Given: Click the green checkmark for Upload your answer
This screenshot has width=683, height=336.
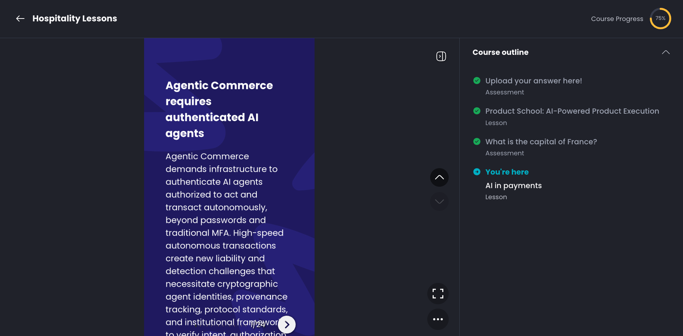Looking at the screenshot, I should 476,81.
